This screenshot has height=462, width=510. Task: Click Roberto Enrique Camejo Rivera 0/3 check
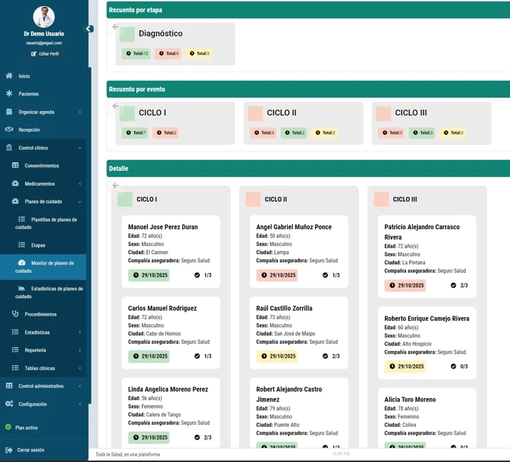click(459, 366)
